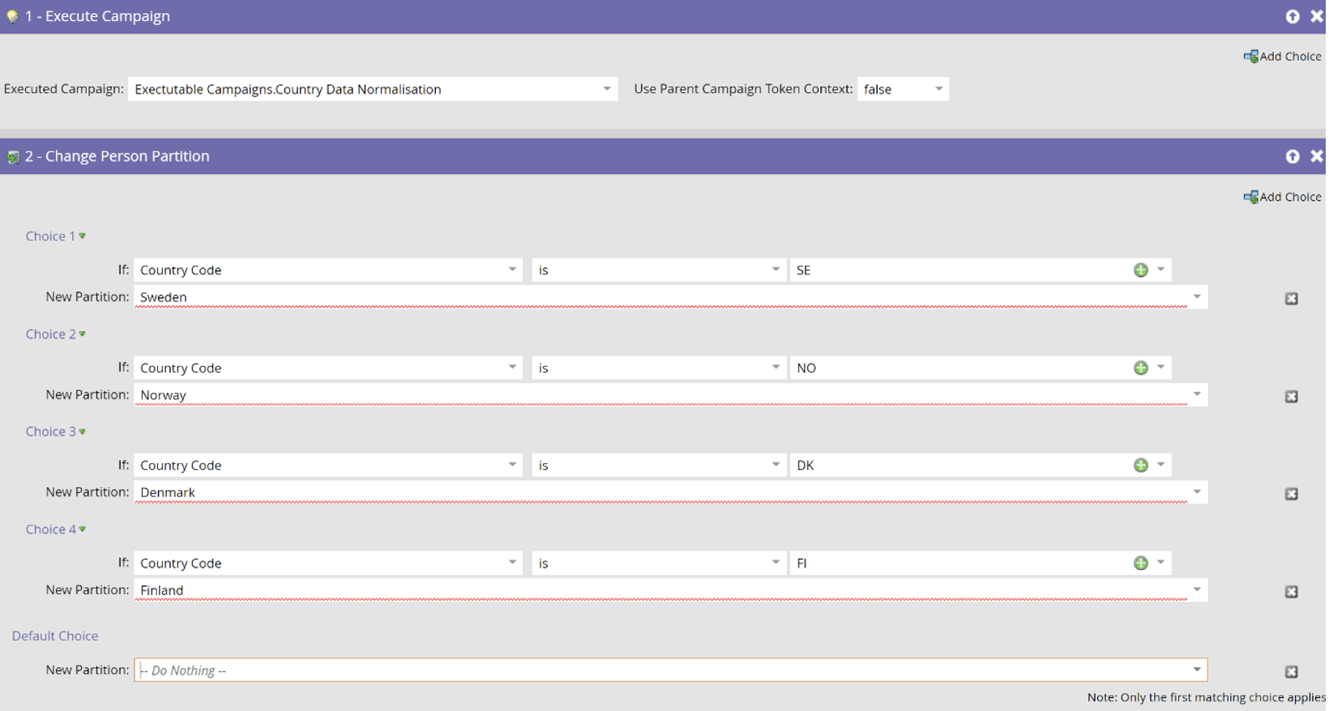Open the dropdown arrow next to SE value
Screen dimensions: 1329x711
[x=1161, y=270]
